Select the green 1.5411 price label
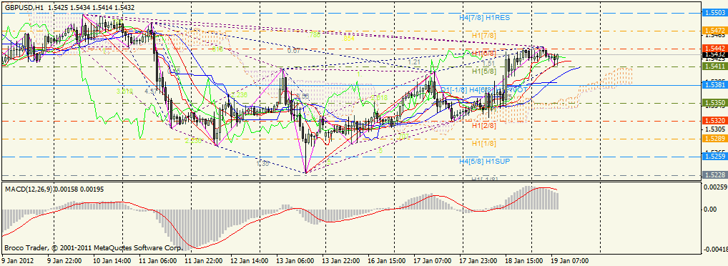 coord(715,66)
